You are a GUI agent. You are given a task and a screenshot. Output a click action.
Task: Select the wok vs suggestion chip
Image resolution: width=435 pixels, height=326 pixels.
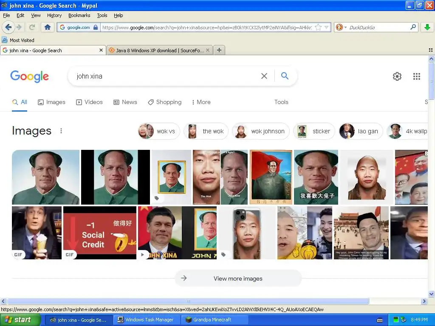(x=159, y=131)
